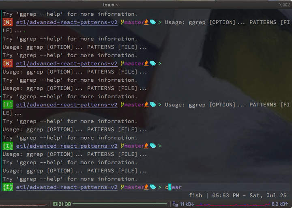This screenshot has height=208, width=292.
Task: Click the topmost red [N] mode indicator
Action: (8, 22)
